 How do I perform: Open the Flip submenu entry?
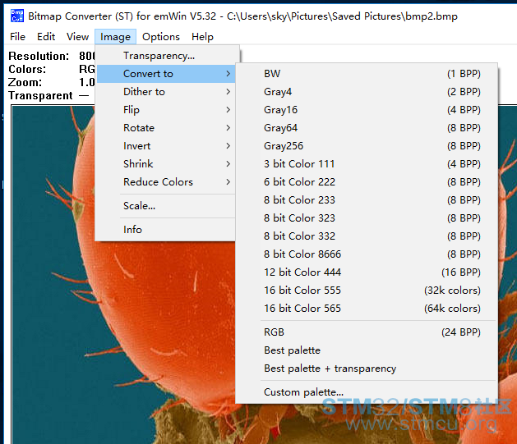click(x=166, y=110)
